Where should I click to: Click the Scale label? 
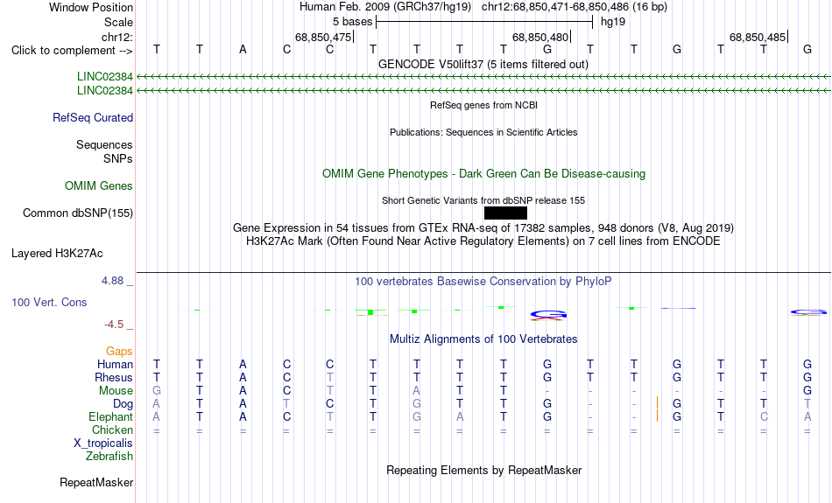click(x=119, y=22)
